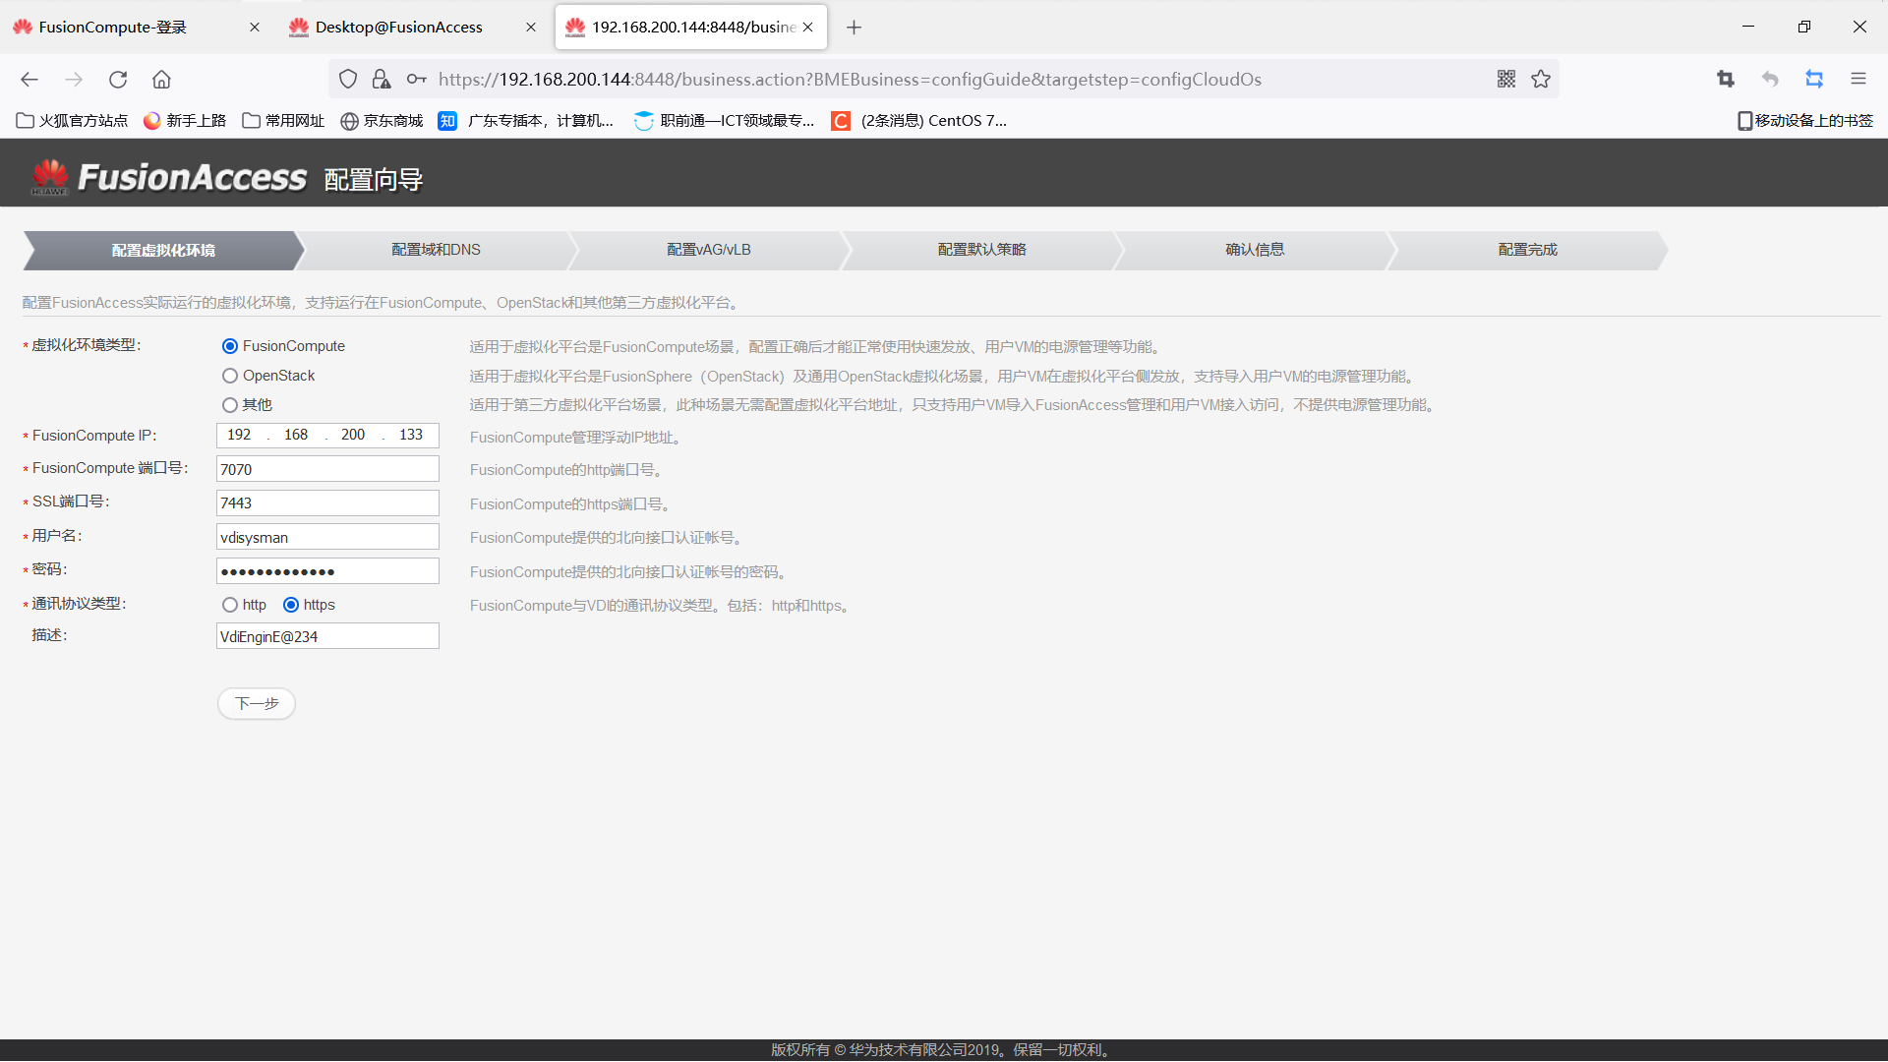Go to homepage using the home icon

(161, 80)
